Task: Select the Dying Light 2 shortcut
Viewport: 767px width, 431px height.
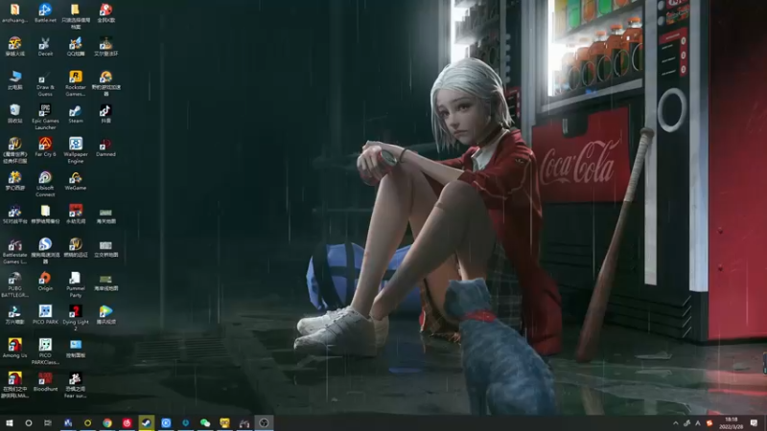Action: (76, 318)
